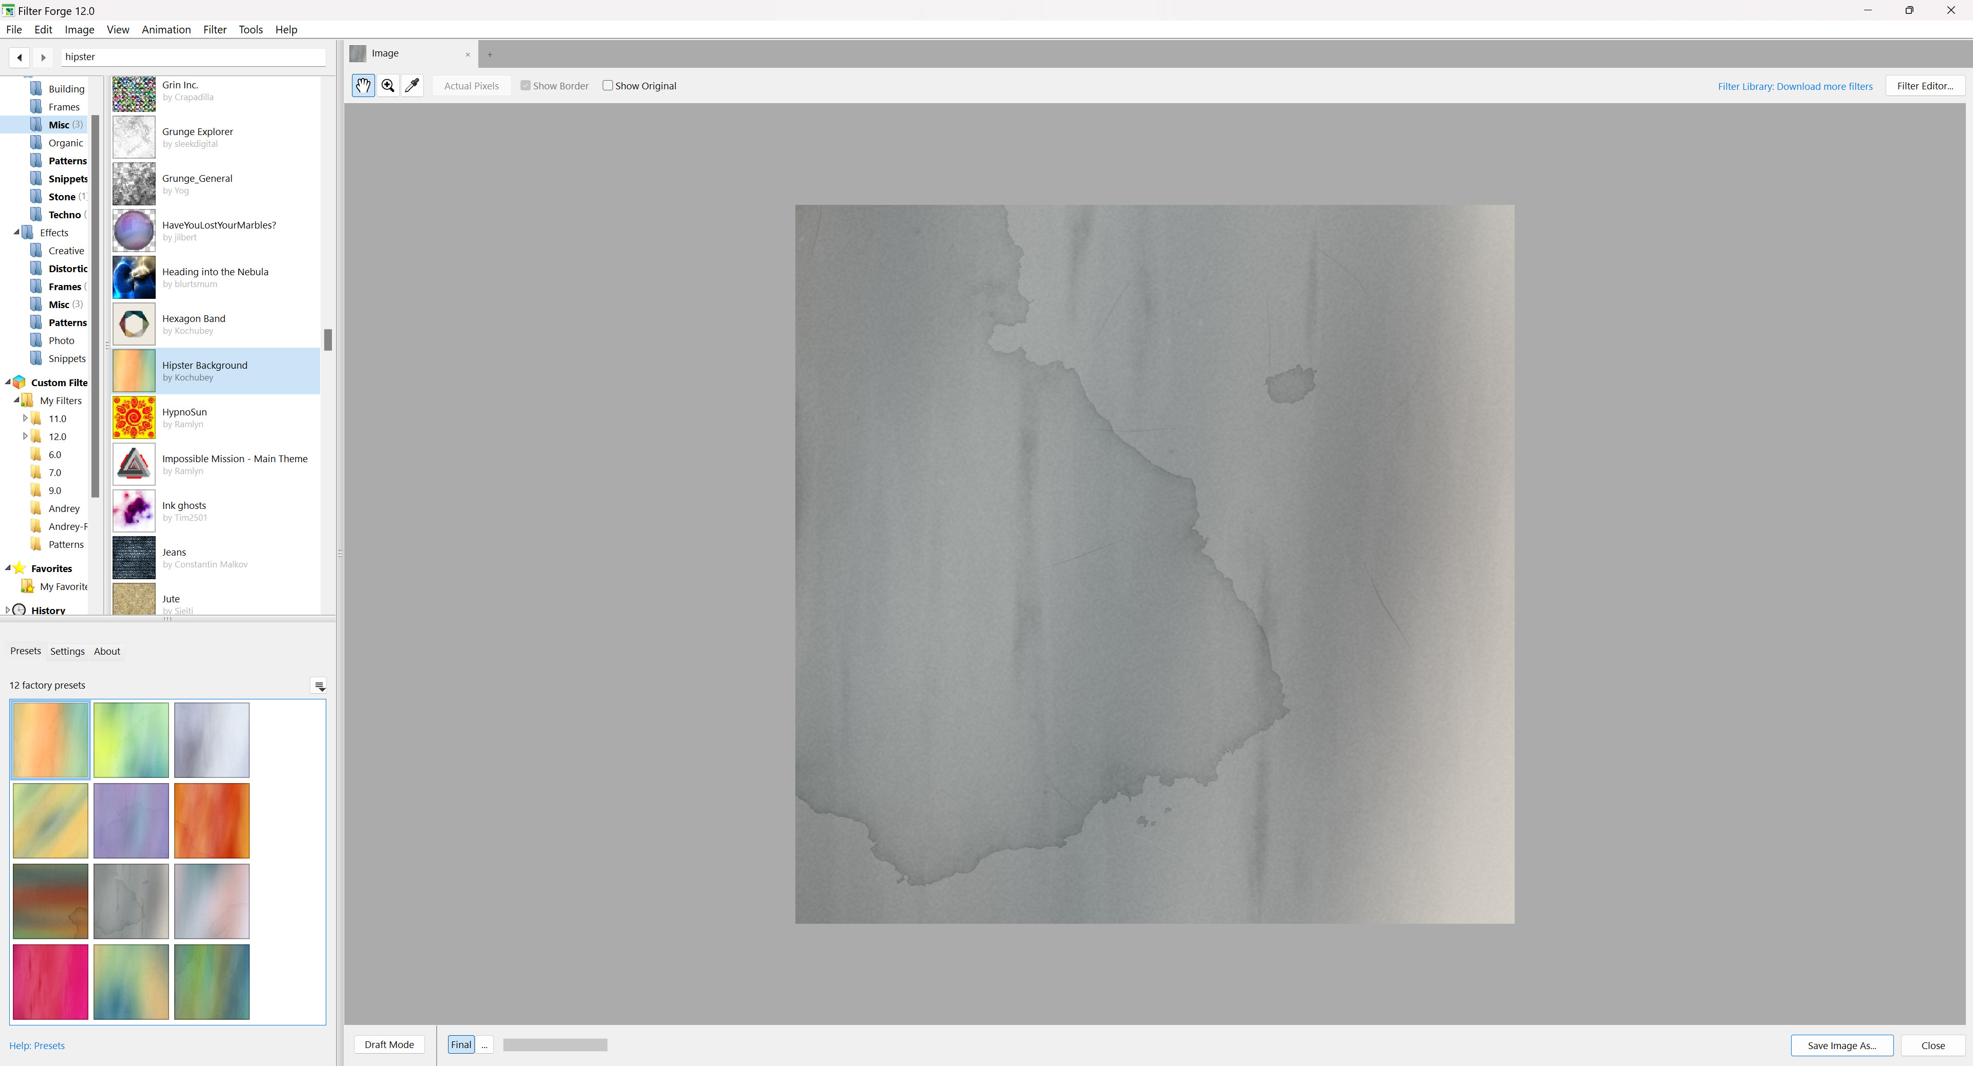Click the forward navigation arrow
The height and width of the screenshot is (1066, 1973).
pos(44,56)
